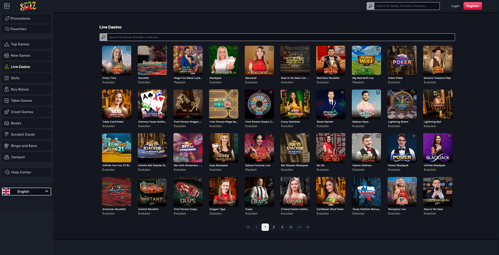Favorite Crazy Time with its heart
The image size is (499, 255).
[x=128, y=49]
